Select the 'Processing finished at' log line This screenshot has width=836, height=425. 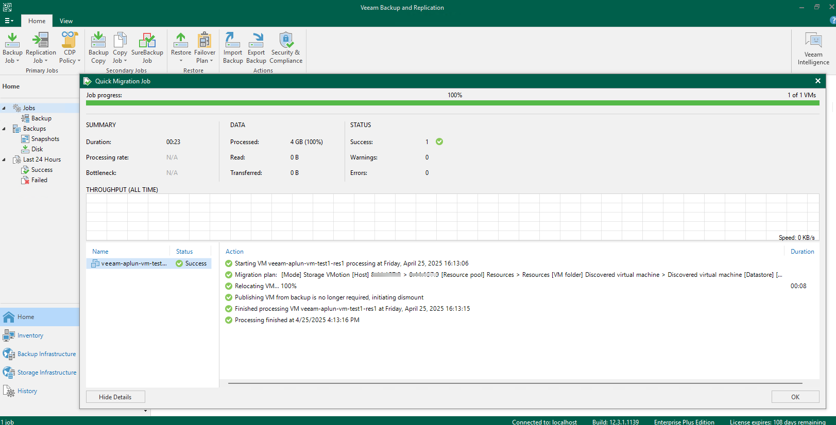[x=520, y=320]
